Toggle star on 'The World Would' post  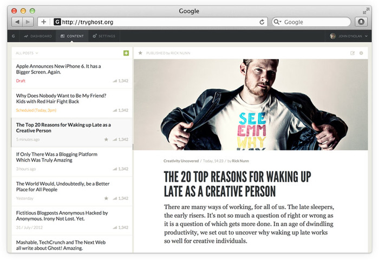[x=106, y=198]
